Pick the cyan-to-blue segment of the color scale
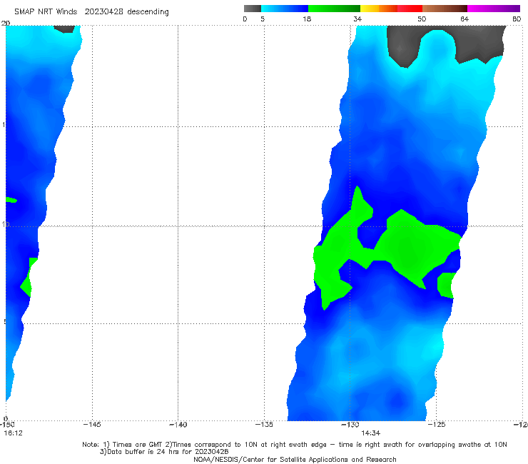The height and width of the screenshot is (464, 528). point(285,9)
